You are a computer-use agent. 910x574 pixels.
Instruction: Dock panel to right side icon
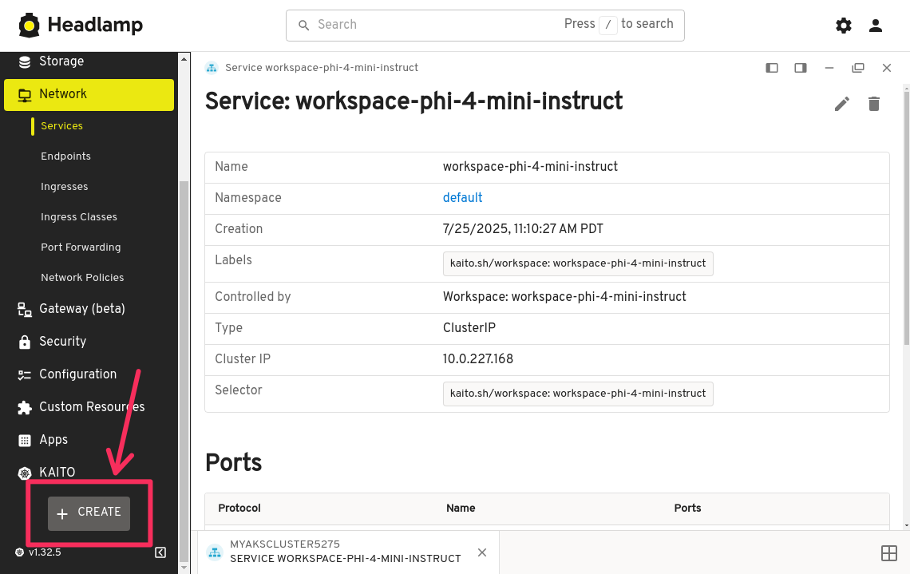tap(801, 68)
